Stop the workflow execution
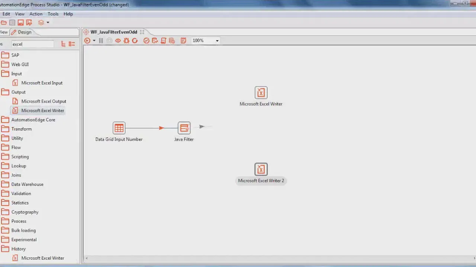This screenshot has height=267, width=476. tap(109, 40)
